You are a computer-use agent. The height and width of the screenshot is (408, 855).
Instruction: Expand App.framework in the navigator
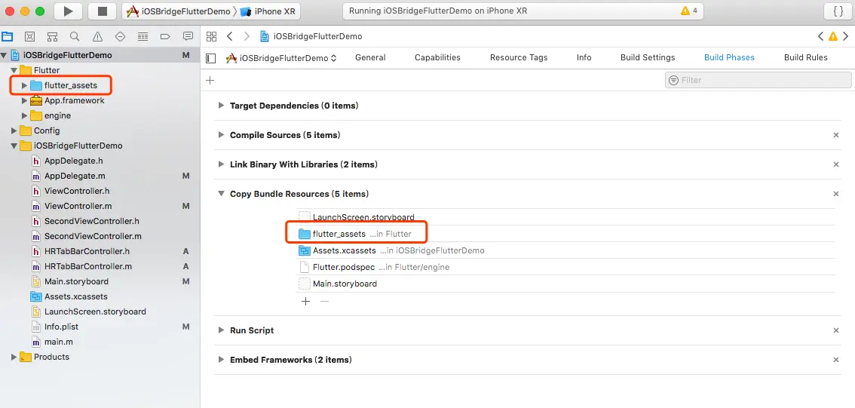[24, 101]
